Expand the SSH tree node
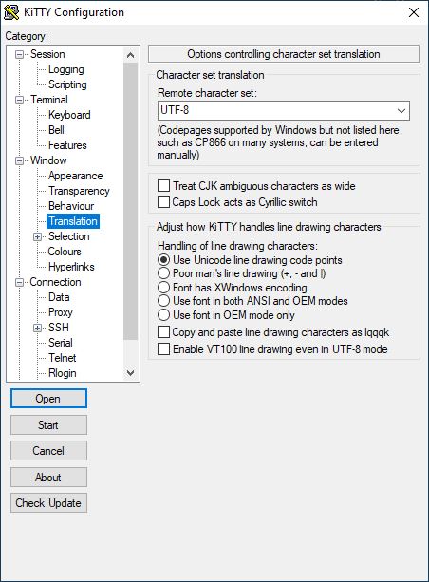Screen dimensions: 429x582 point(37,328)
